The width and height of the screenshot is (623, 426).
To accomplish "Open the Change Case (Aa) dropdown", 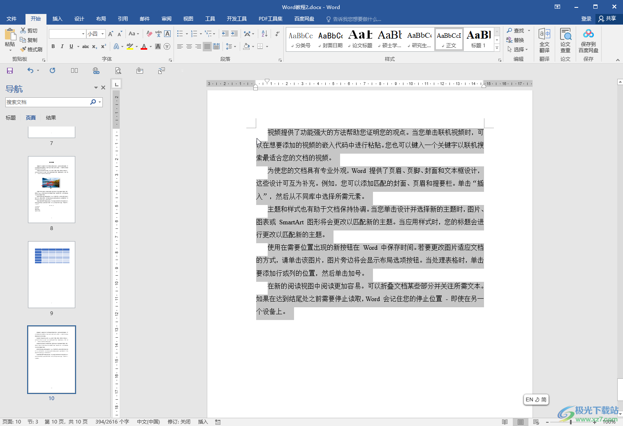I will 134,34.
